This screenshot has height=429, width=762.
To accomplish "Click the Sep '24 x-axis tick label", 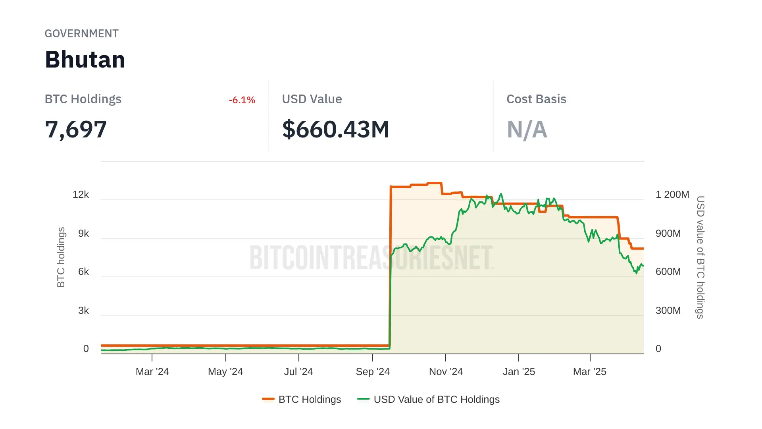I will (x=373, y=372).
